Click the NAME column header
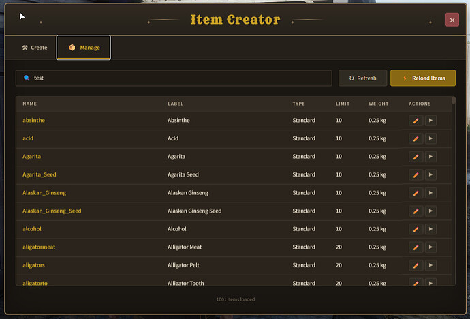The image size is (470, 319). [x=30, y=104]
